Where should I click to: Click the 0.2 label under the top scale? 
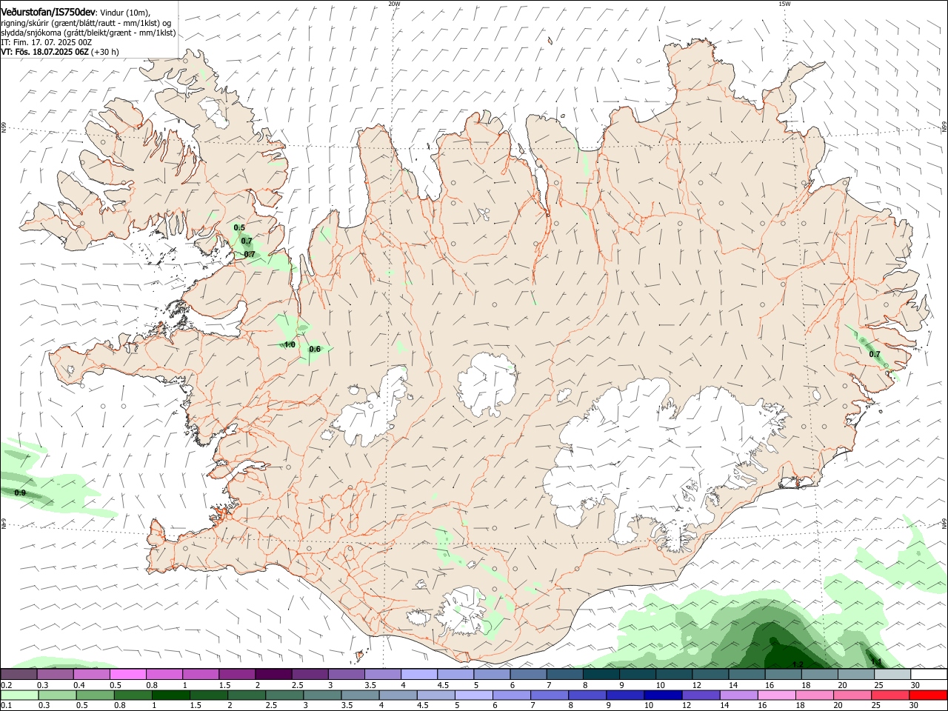tap(6, 685)
